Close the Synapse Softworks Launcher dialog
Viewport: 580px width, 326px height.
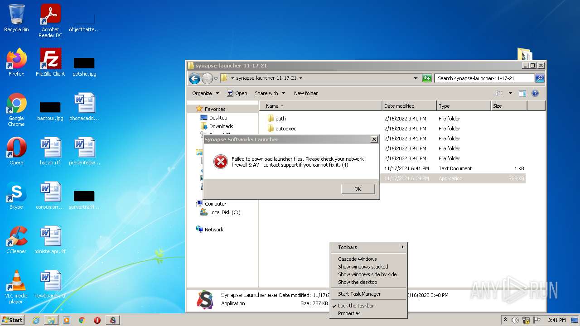374,139
